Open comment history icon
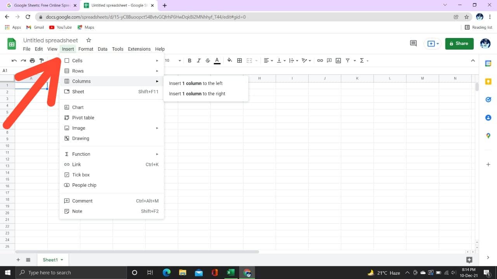The width and height of the screenshot is (497, 279). (x=413, y=43)
